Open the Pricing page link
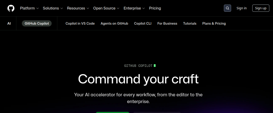This screenshot has width=273, height=113. coord(155,8)
